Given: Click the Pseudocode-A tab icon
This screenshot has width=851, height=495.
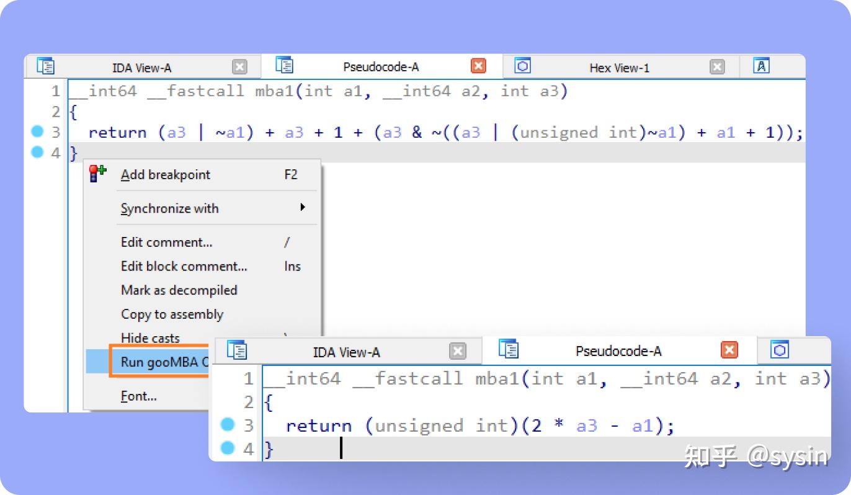Looking at the screenshot, I should 283,66.
